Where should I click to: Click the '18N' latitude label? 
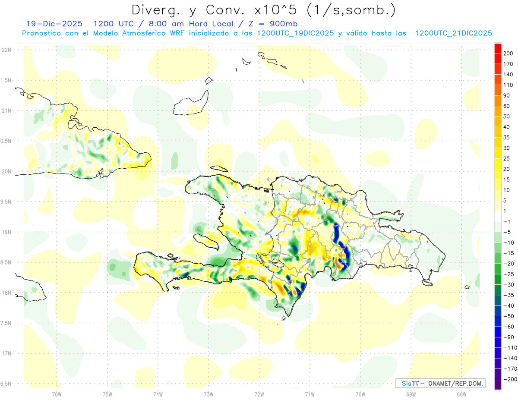[x=6, y=293]
